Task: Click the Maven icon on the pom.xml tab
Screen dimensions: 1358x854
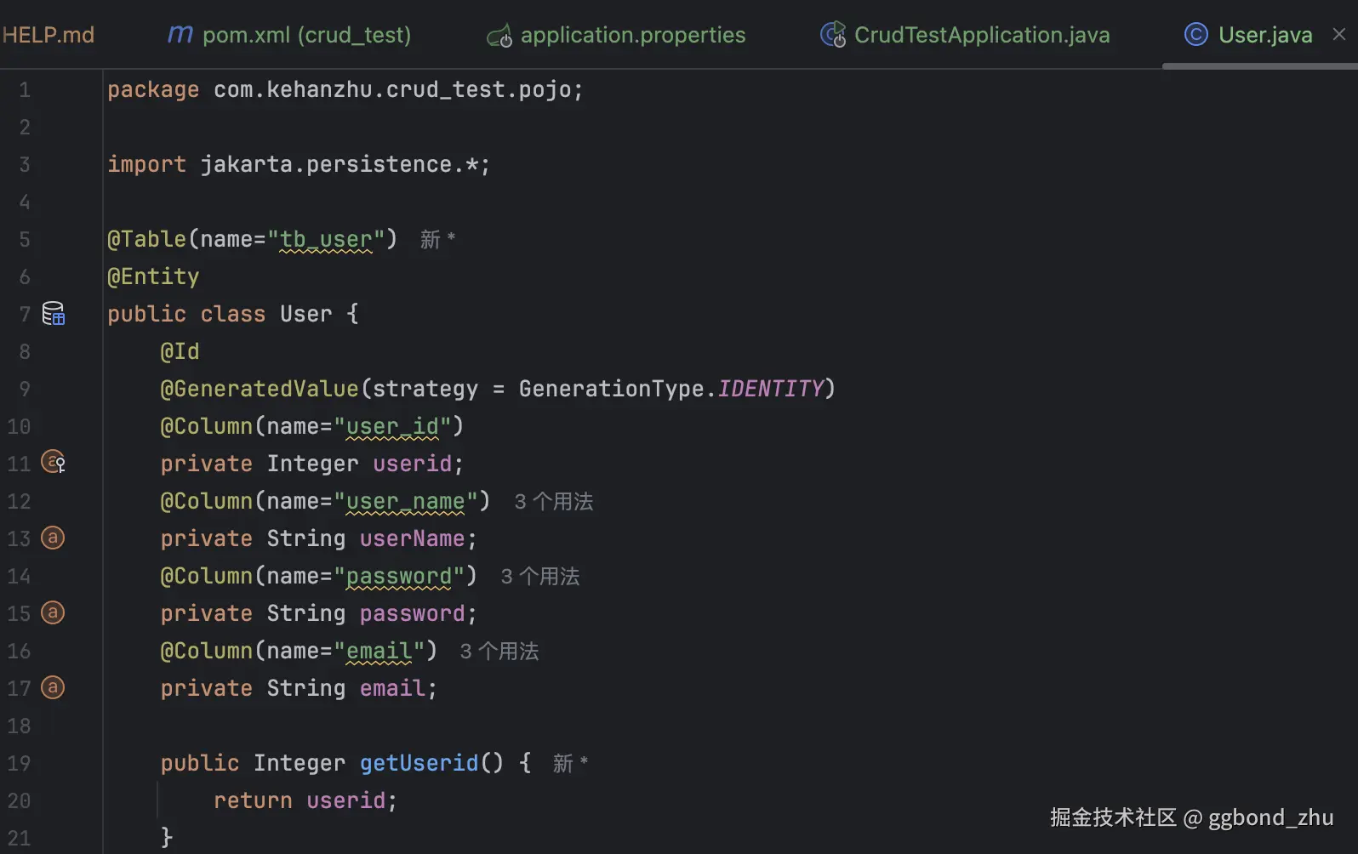Action: [180, 35]
